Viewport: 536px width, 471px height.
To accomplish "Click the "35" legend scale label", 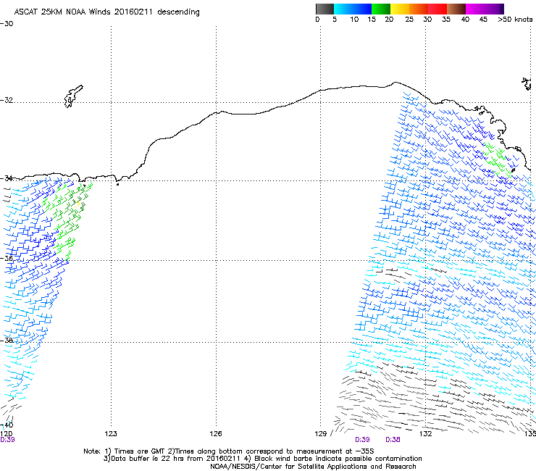I will click(x=446, y=20).
